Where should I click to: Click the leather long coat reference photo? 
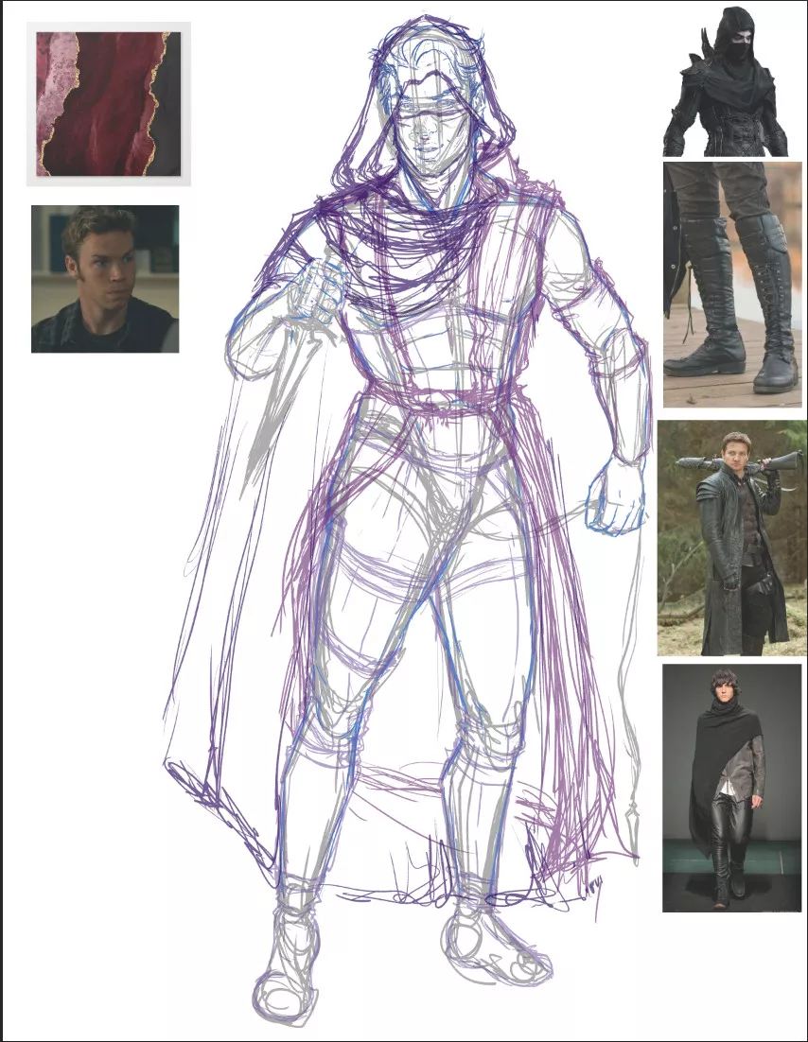731,537
